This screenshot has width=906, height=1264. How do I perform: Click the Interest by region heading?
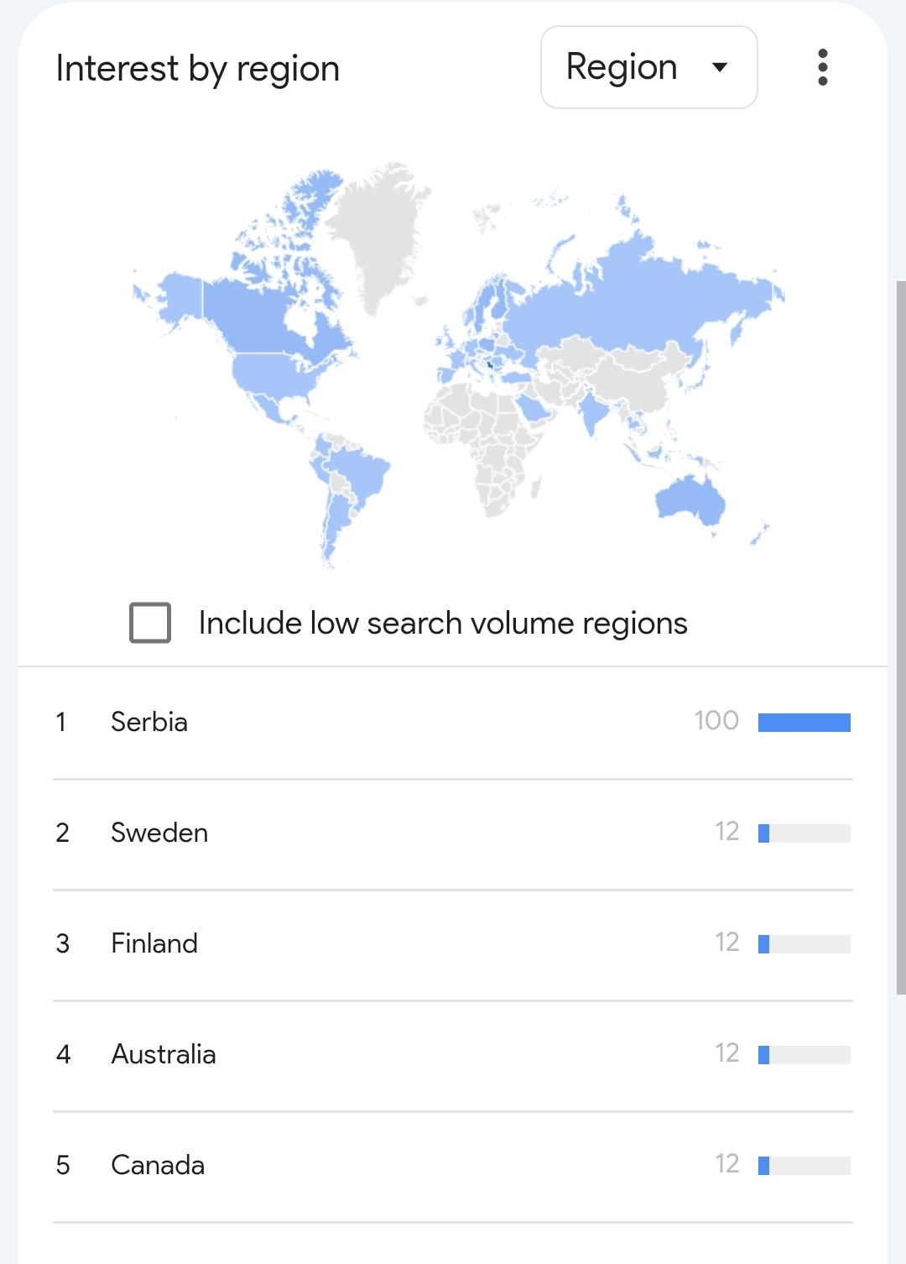tap(198, 68)
